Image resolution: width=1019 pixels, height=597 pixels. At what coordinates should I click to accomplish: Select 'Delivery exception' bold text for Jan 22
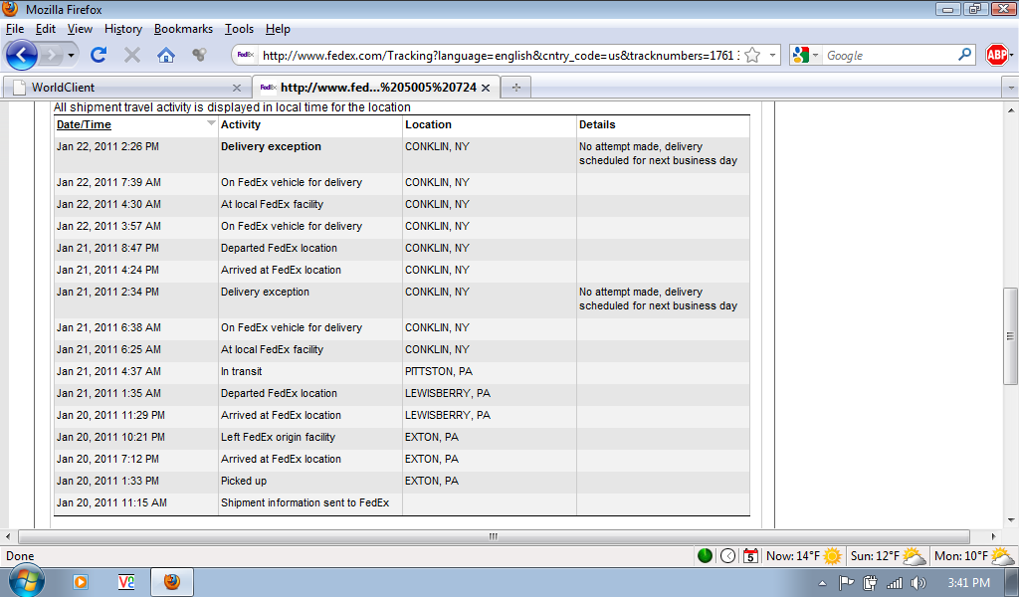click(x=271, y=147)
